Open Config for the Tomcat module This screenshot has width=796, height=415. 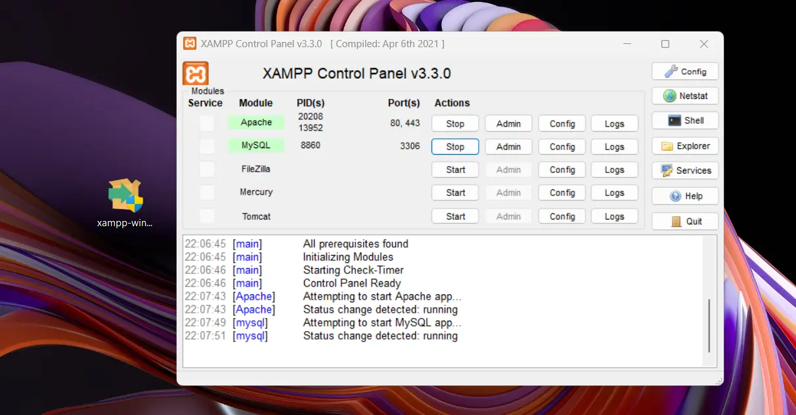562,216
